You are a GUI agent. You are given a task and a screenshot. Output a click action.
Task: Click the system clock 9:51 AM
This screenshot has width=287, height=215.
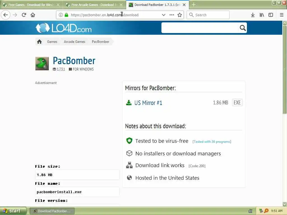[277, 211]
